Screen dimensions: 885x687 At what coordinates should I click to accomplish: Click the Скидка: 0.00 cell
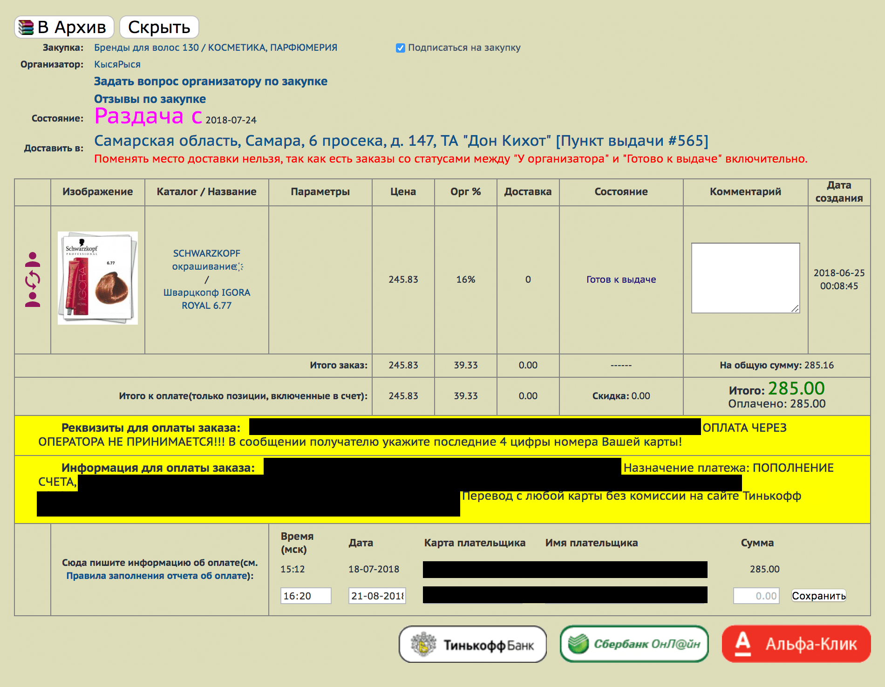[621, 396]
